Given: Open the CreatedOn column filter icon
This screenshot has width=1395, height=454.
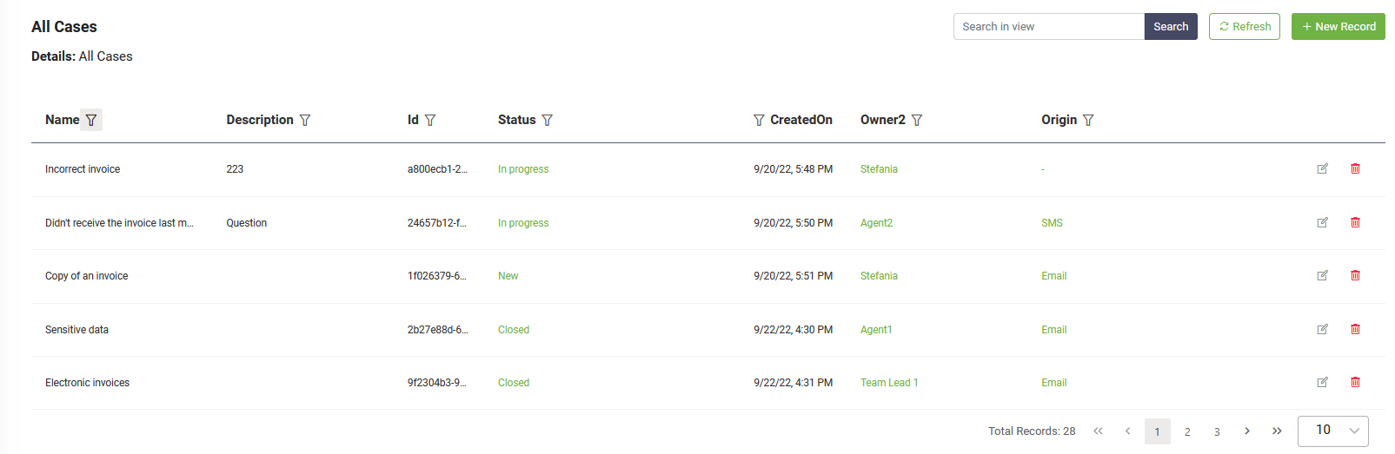Looking at the screenshot, I should [759, 120].
